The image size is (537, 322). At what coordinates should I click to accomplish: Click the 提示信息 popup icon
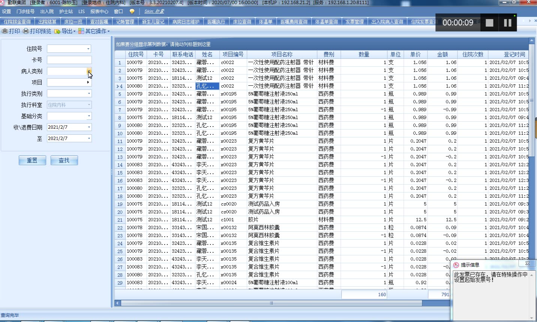pos(456,265)
